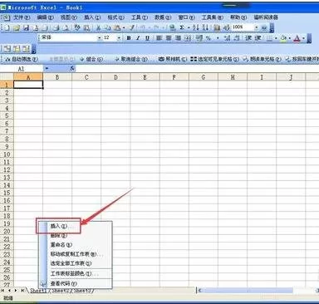Toggle Align Right
Screen dimensions: 319x304
tap(178, 38)
